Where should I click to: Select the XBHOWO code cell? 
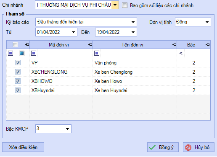61,81
